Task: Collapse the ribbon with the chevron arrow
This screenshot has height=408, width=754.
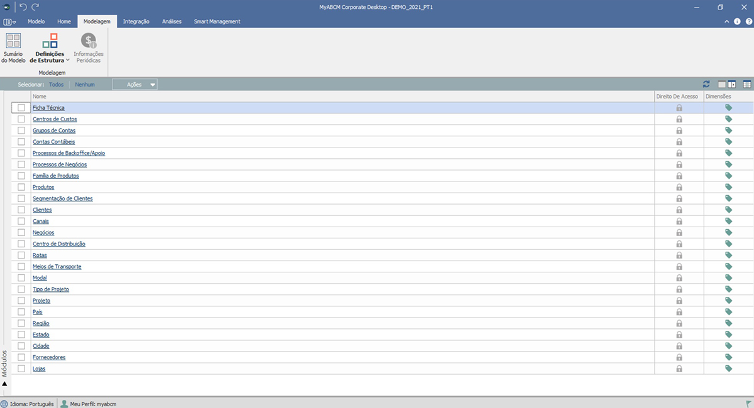Action: pos(727,21)
